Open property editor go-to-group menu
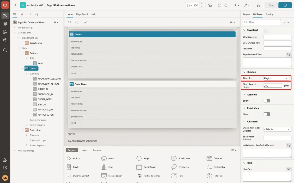The height and width of the screenshot is (183, 294). tap(286, 22)
